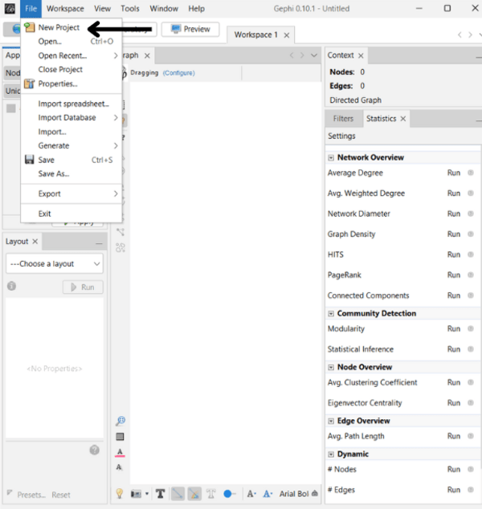Run the Graph Density statistic
482x509 pixels.
tap(453, 234)
